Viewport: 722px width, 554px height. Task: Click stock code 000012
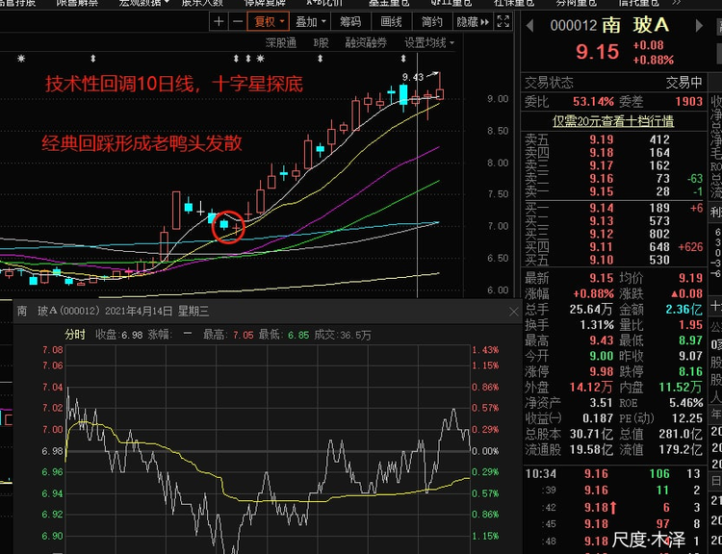[574, 25]
